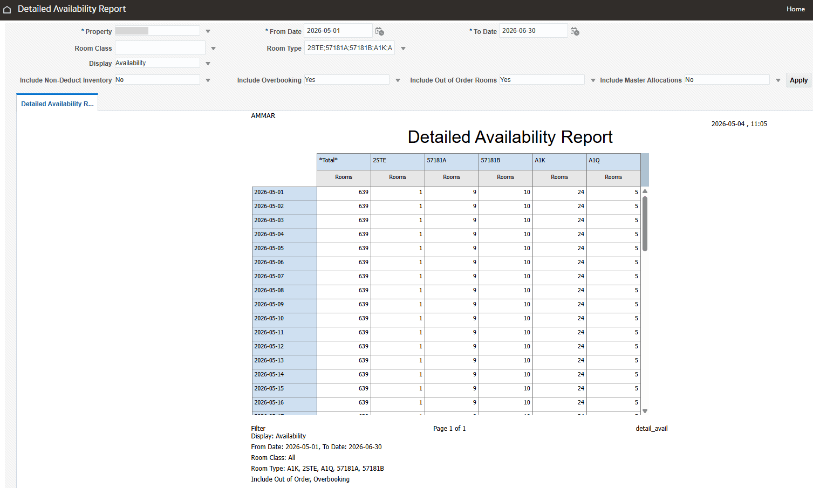Click the 2026-05-08 date row label

[284, 292]
